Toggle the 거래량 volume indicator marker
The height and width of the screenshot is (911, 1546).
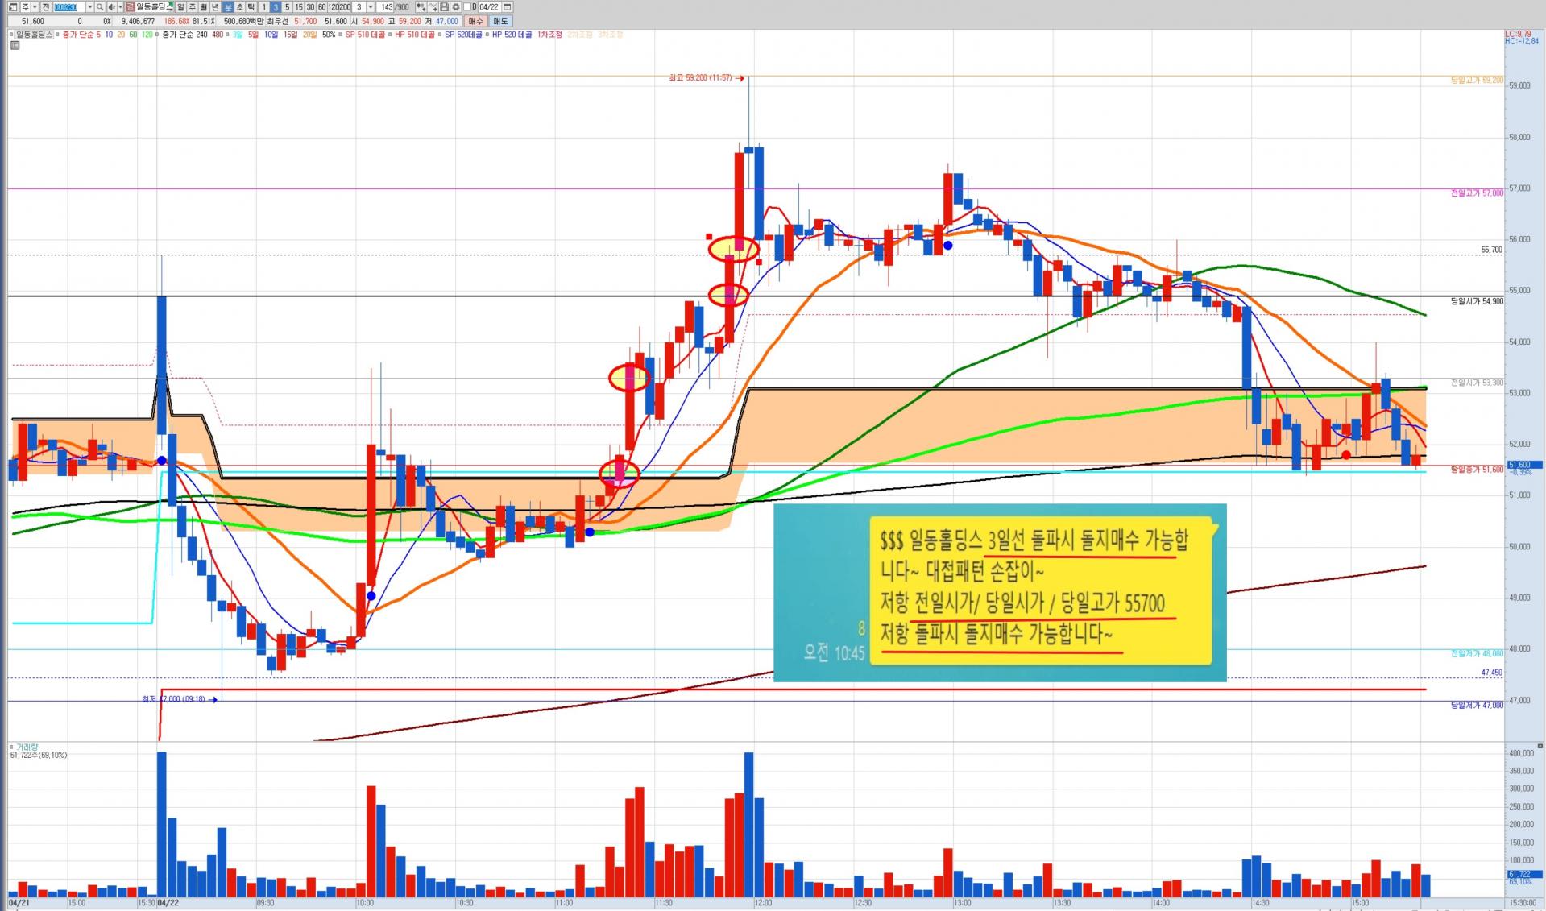click(11, 747)
